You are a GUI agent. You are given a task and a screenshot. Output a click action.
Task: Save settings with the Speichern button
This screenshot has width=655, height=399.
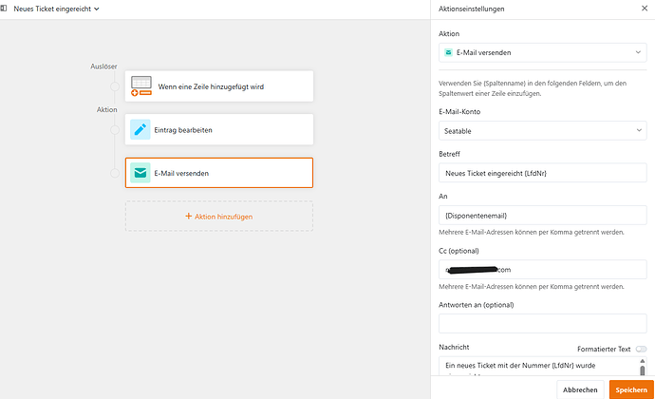click(631, 389)
